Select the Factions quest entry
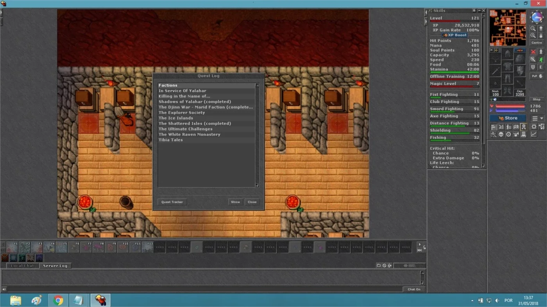The width and height of the screenshot is (547, 307). tap(206, 85)
